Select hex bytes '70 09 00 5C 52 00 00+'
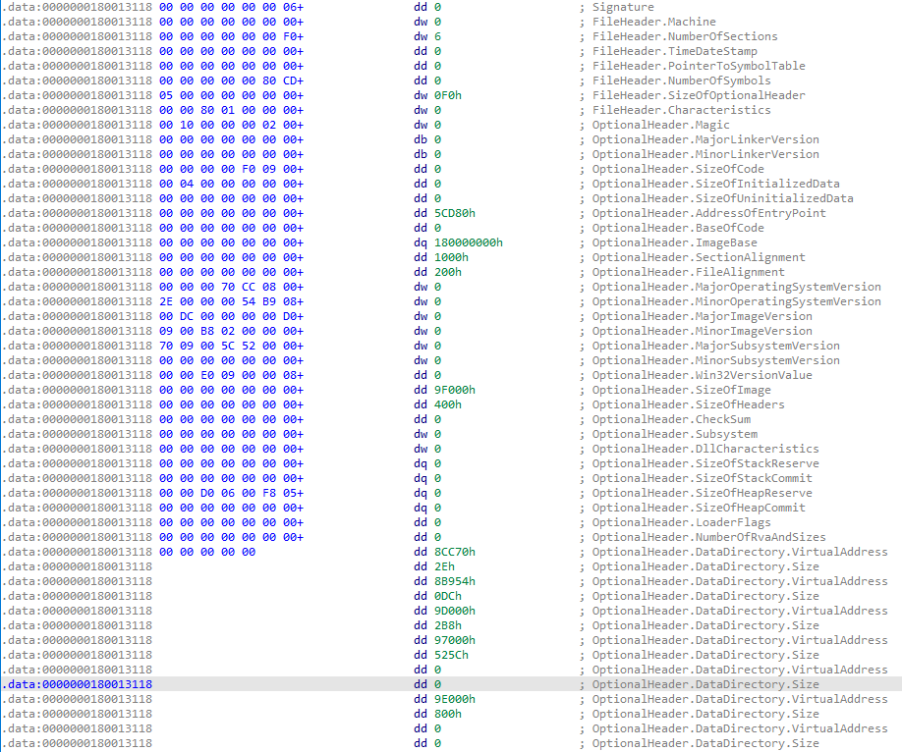The image size is (902, 752). tap(231, 346)
